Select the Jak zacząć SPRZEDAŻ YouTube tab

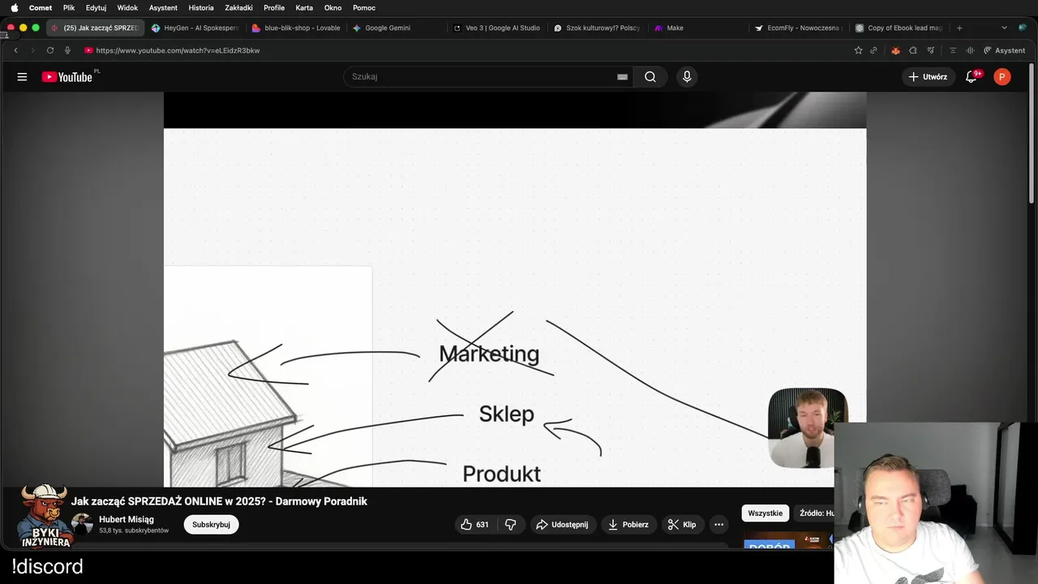click(x=95, y=28)
